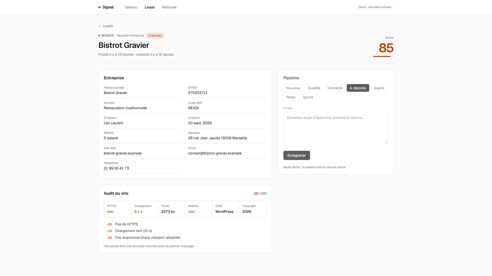Click the creation date 20 sept. 2026
492x276 pixels.
click(200, 123)
